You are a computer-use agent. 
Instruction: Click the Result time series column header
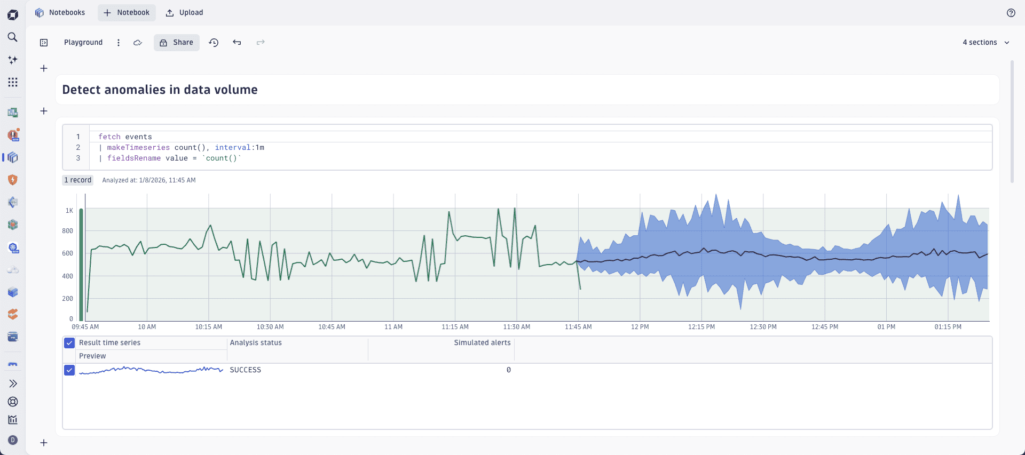pyautogui.click(x=110, y=343)
